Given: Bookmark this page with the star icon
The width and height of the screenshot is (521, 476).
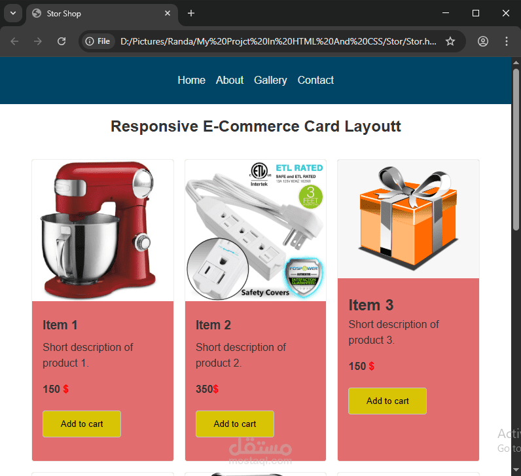Looking at the screenshot, I should [x=450, y=41].
